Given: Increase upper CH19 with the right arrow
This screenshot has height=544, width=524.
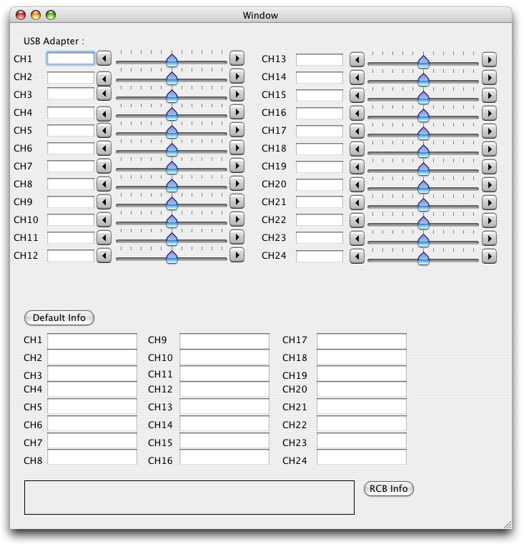Looking at the screenshot, I should [489, 167].
